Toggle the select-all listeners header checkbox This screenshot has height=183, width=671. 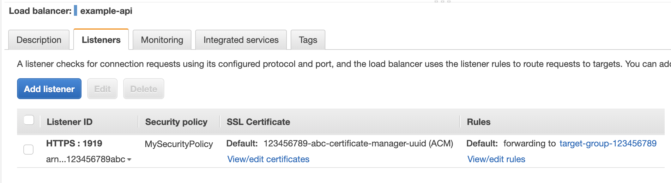point(29,120)
